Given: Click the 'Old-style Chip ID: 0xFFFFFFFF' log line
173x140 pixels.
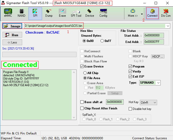Looking at the screenshot, I should 21,79.
